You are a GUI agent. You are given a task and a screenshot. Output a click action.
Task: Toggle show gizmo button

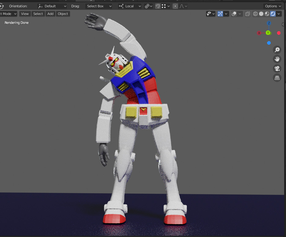click(220, 14)
